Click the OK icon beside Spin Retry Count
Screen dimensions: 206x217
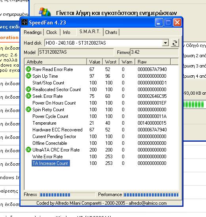28,109
